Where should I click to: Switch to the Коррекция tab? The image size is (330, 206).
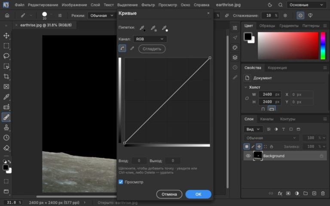[x=277, y=68]
